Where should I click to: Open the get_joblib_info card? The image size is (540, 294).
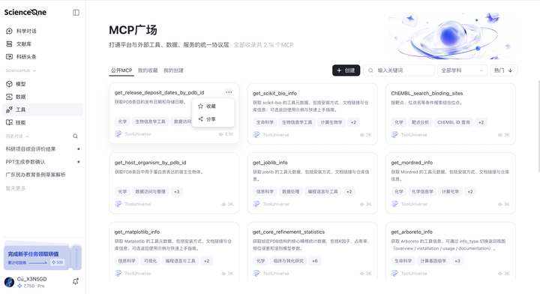312,183
